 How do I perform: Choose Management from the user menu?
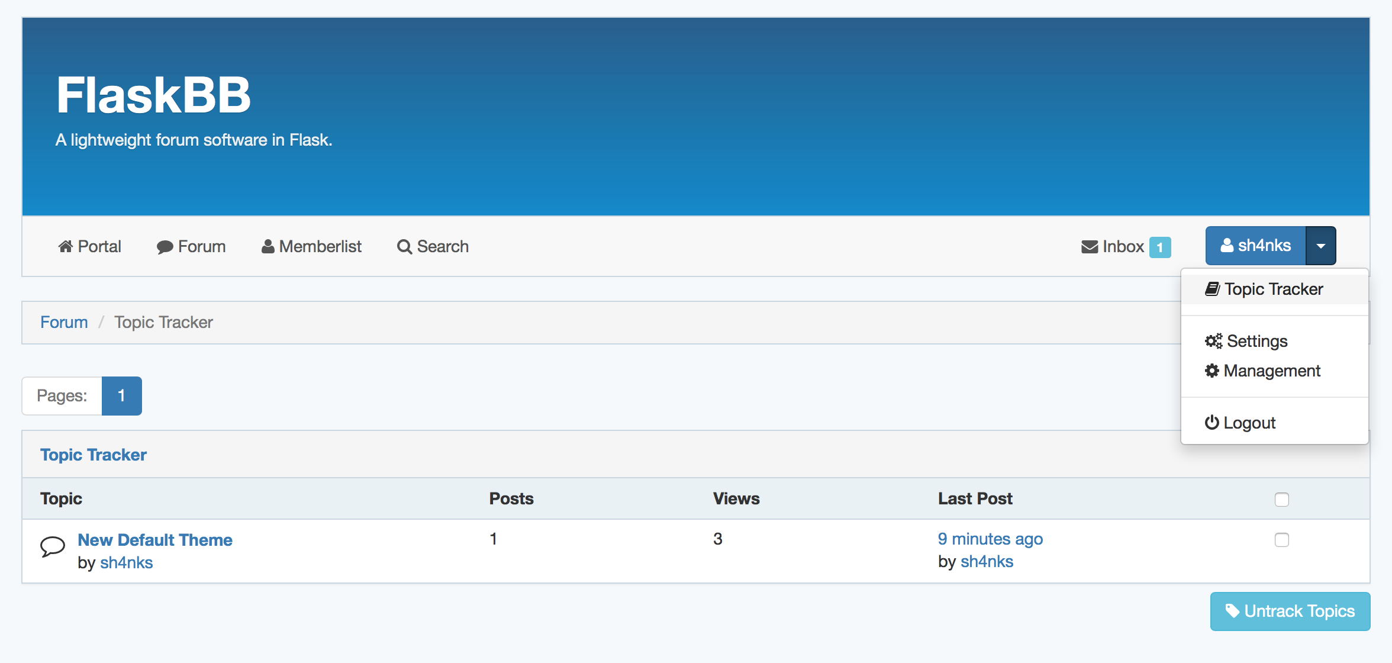click(x=1271, y=371)
